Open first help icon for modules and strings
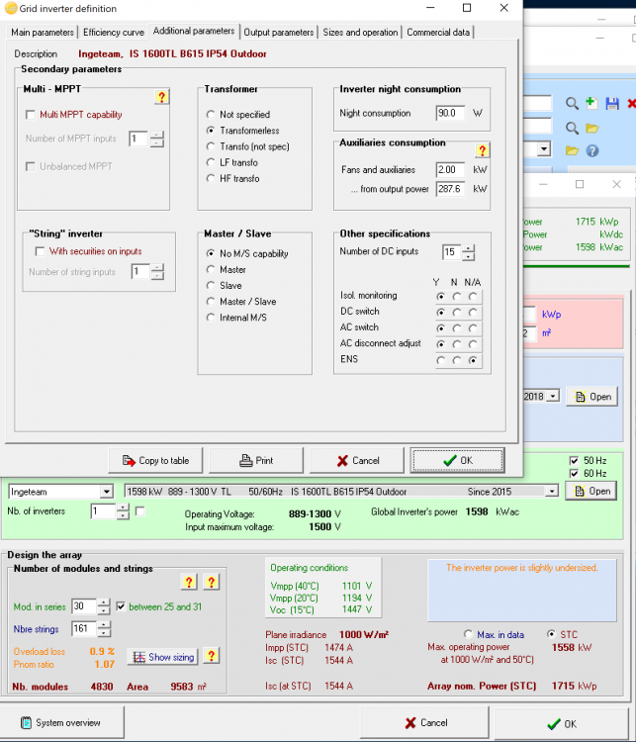Screen dimensions: 636x742 189,582
